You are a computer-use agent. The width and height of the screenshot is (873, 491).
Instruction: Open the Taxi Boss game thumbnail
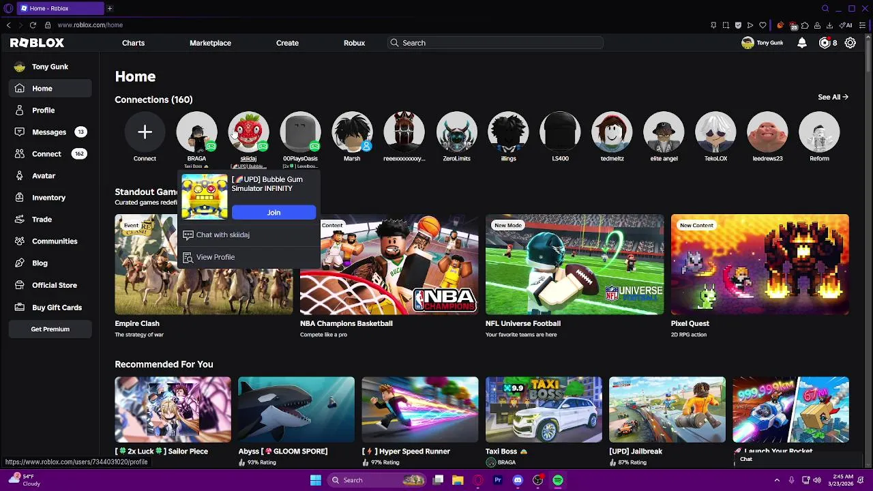pyautogui.click(x=544, y=409)
